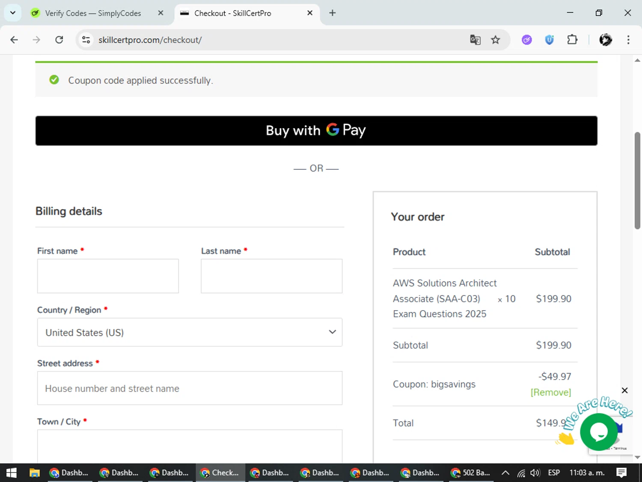Focus the Last name field

coord(271,276)
